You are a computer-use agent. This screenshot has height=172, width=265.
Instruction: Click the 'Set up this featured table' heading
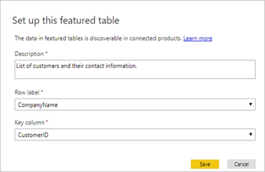pyautogui.click(x=66, y=21)
